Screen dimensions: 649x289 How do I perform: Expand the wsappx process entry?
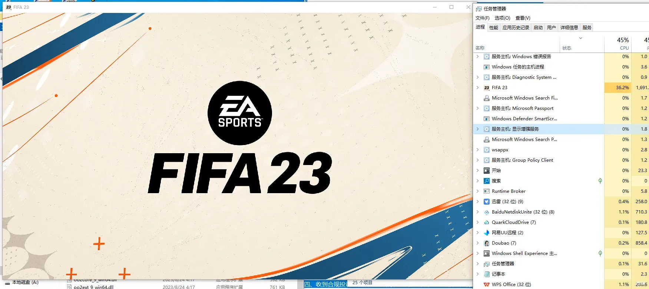coord(478,150)
